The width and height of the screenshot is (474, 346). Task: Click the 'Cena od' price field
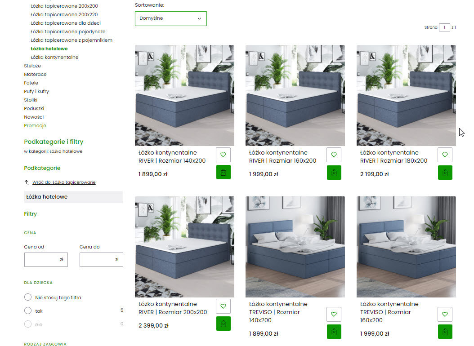tap(46, 260)
